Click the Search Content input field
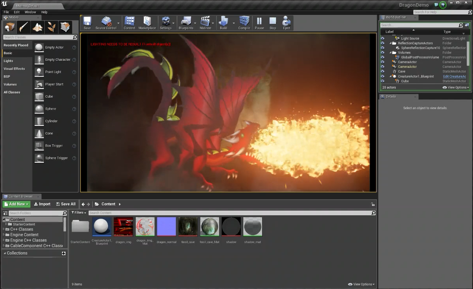473x289 pixels. [232, 213]
